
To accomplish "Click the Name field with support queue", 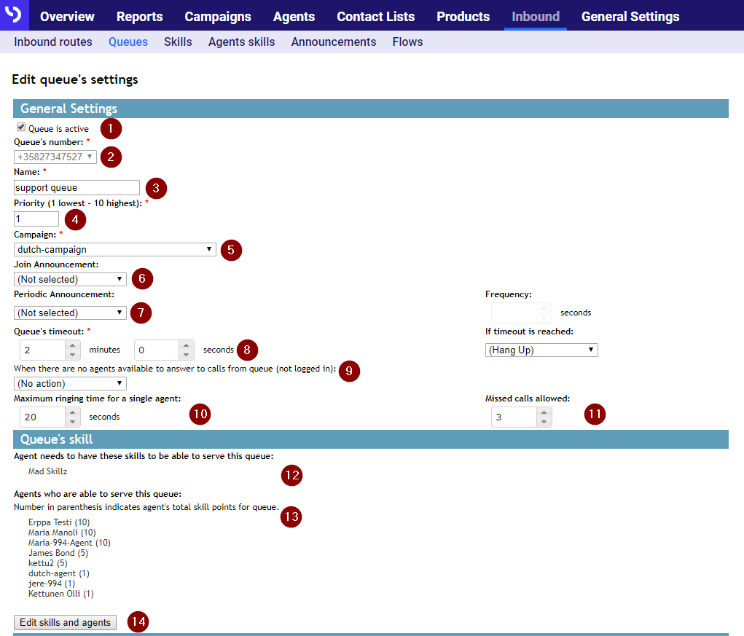I will (77, 187).
